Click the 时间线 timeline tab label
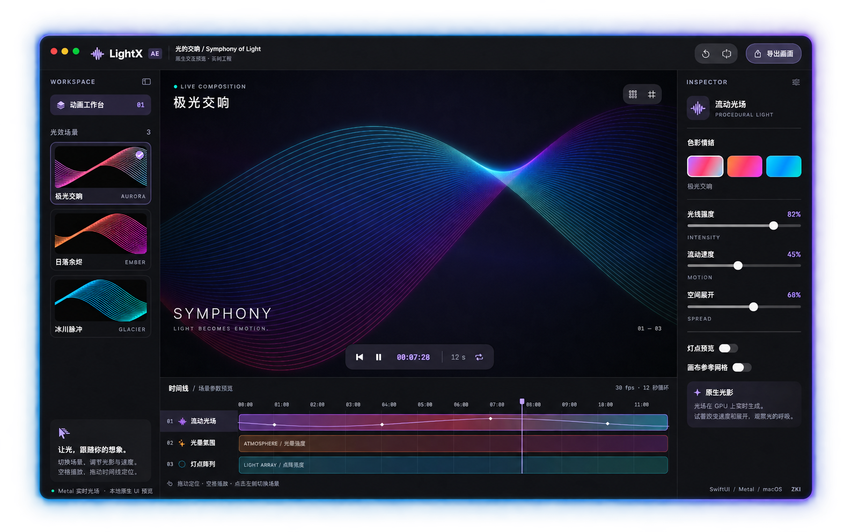Image resolution: width=851 pixels, height=532 pixels. (179, 388)
